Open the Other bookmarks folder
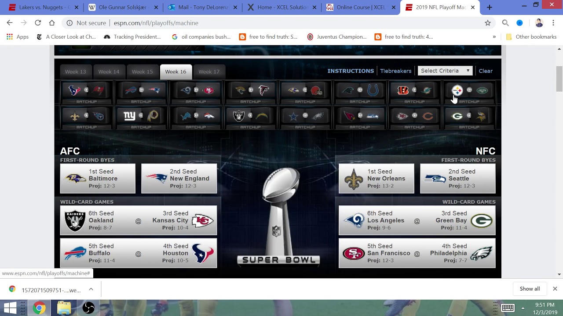 point(531,37)
